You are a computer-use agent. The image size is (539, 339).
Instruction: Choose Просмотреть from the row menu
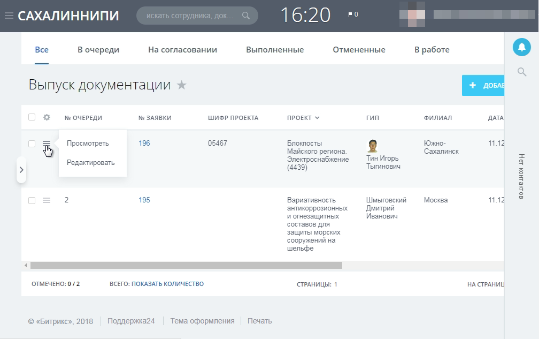point(88,144)
